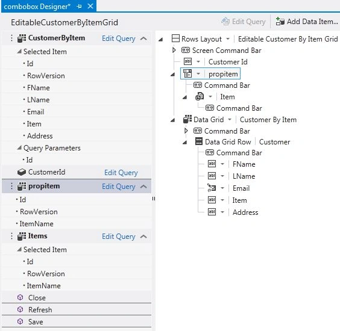Viewport: 340px width, 331px height.
Task: Click the FName textbox control icon
Action: 212,164
